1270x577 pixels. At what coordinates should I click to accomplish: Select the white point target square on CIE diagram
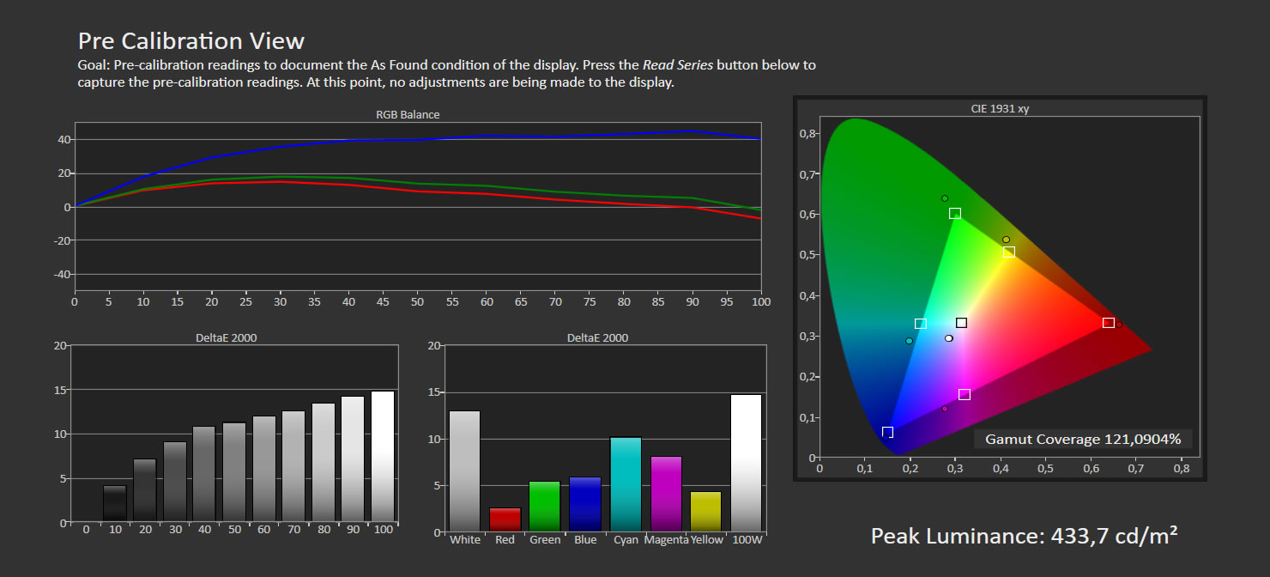pyautogui.click(x=961, y=323)
